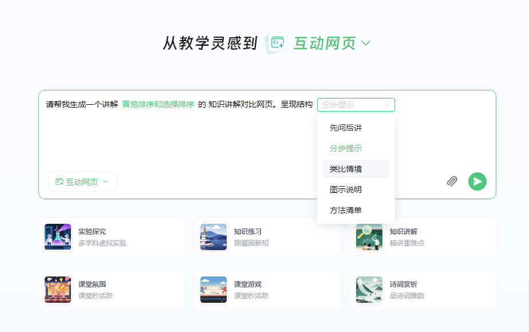529x332 pixels.
Task: Click the 课堂游戏 thumbnail image
Action: (x=214, y=290)
